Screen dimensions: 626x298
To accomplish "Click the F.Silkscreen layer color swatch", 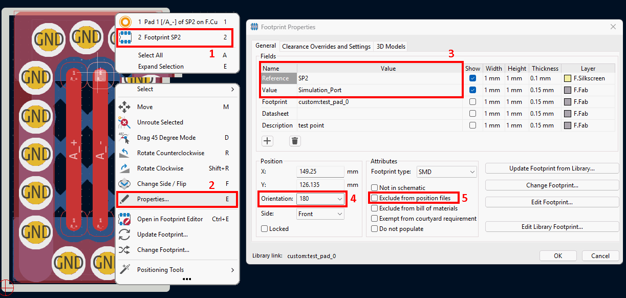I will 567,79.
